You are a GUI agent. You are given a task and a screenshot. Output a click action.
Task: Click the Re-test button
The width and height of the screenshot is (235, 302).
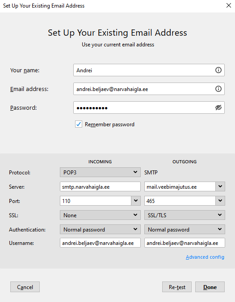[x=177, y=287]
